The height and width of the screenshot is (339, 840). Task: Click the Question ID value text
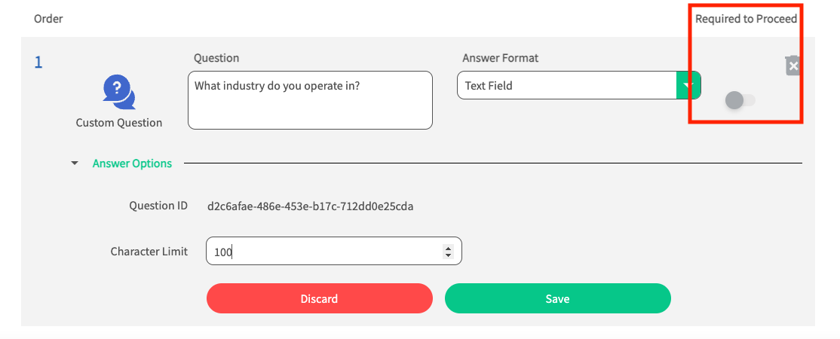[x=310, y=206]
